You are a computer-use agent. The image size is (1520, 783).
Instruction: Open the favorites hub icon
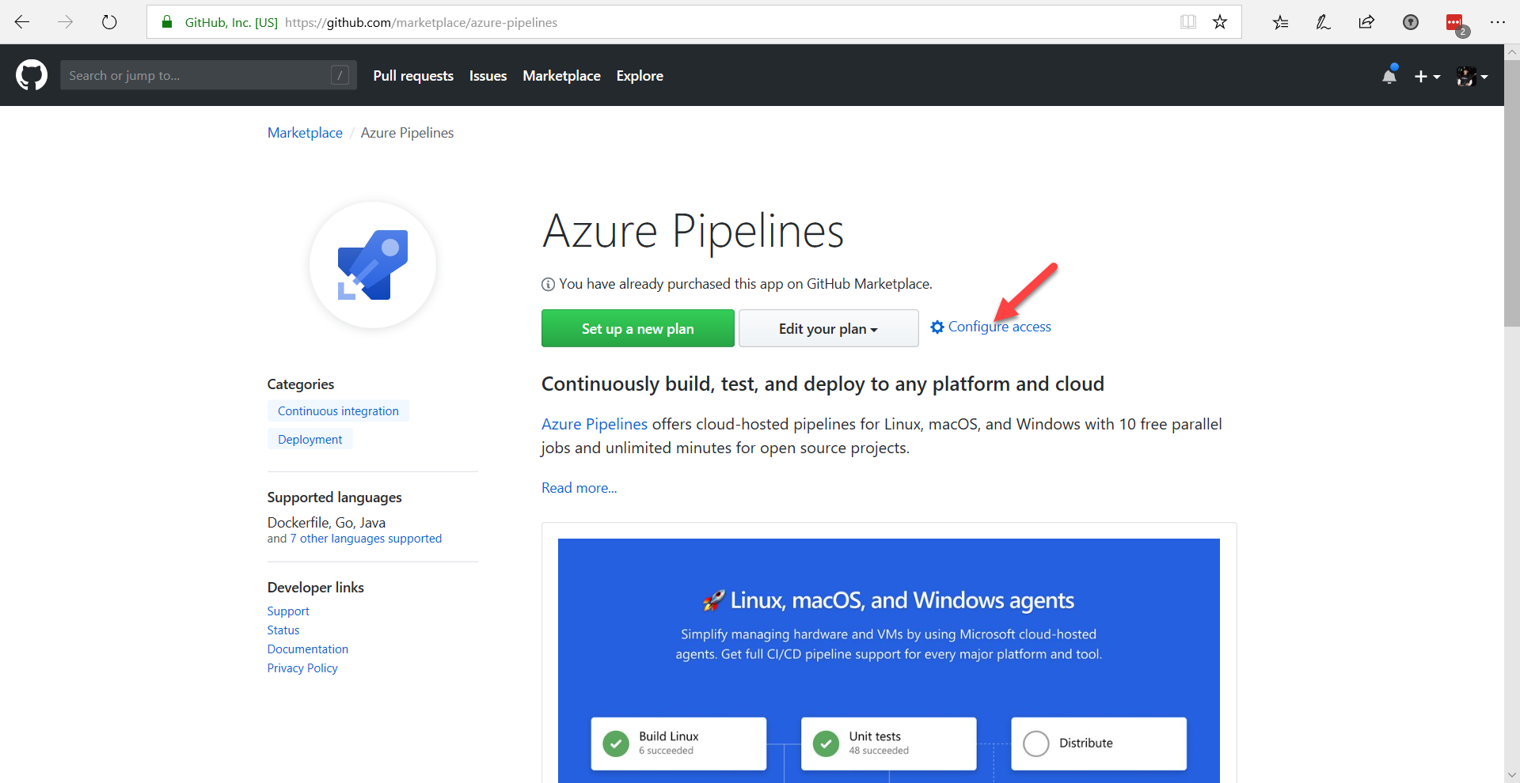[x=1280, y=22]
